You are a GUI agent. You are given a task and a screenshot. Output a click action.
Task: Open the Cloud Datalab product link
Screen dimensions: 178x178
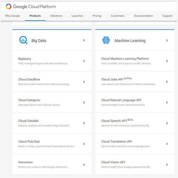click(x=28, y=121)
